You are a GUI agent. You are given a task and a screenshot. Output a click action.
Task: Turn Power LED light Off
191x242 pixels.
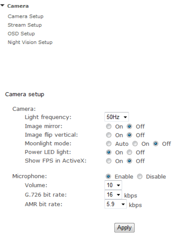(129, 152)
